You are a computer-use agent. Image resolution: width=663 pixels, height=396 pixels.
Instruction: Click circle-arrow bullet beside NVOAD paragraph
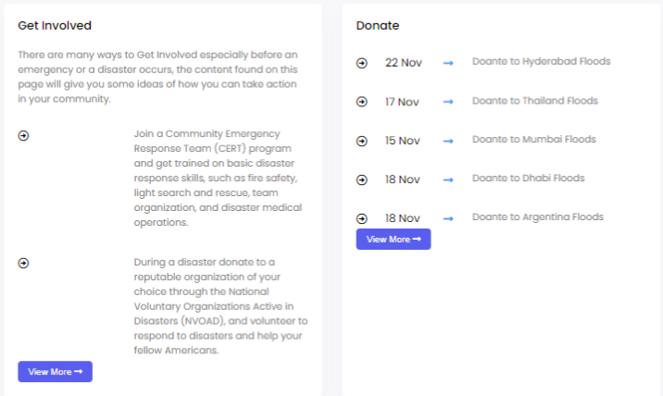[23, 264]
